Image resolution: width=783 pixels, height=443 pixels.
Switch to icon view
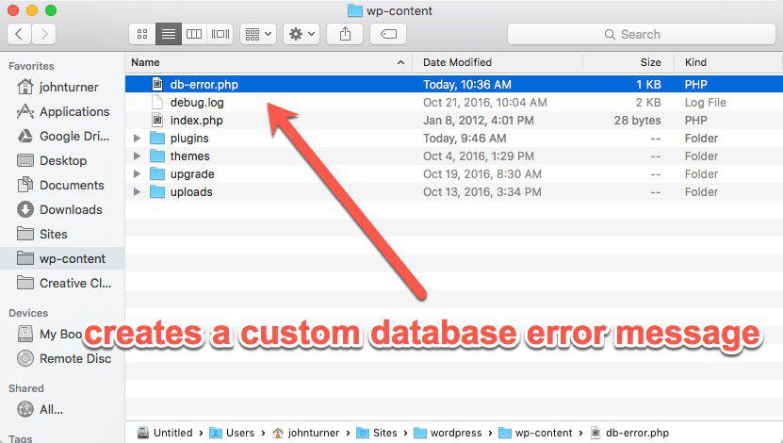142,35
